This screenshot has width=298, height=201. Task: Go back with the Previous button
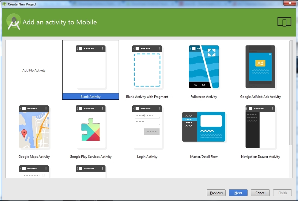tap(216, 193)
